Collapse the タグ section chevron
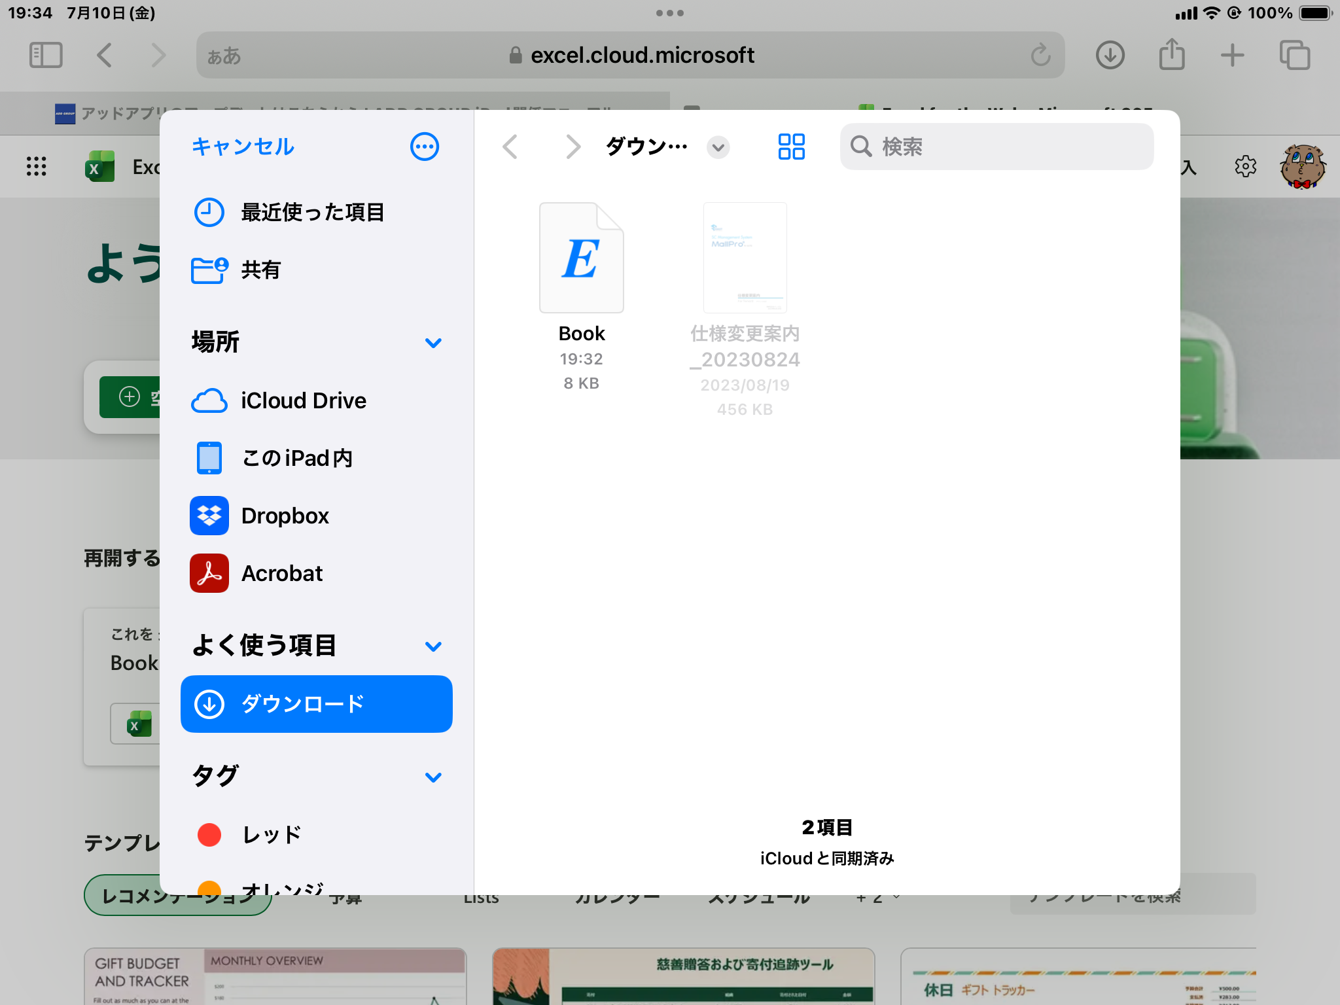The image size is (1340, 1005). pyautogui.click(x=433, y=777)
